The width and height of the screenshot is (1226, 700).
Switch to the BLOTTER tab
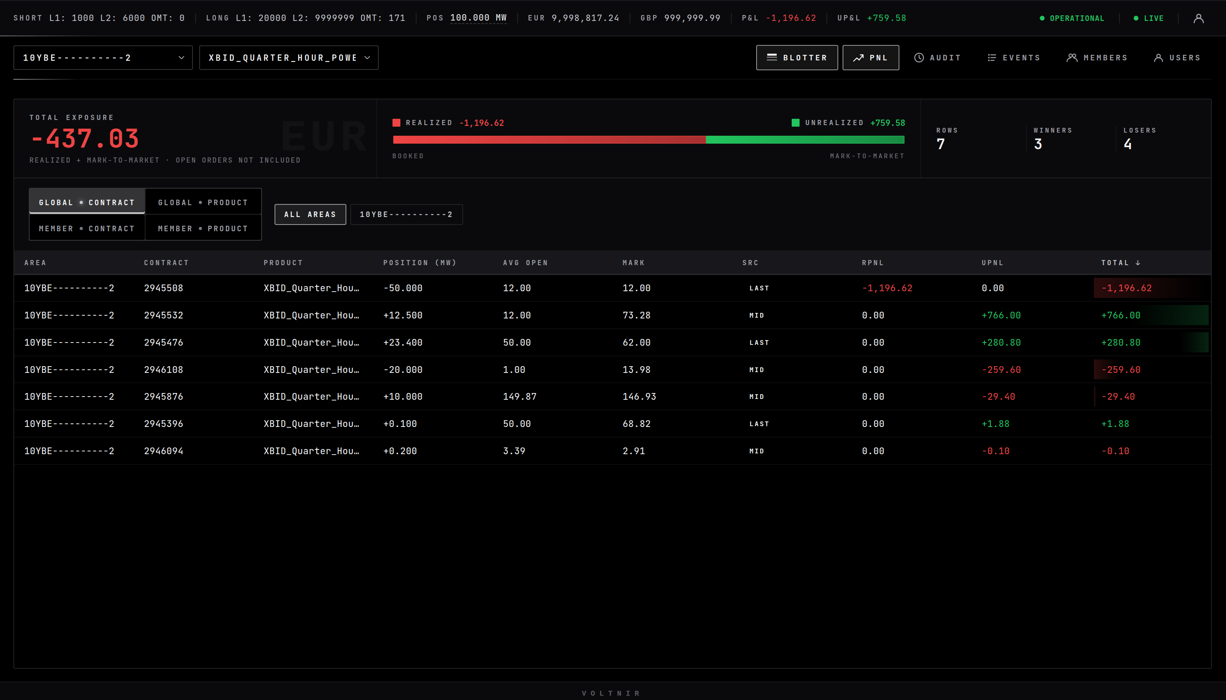click(796, 57)
